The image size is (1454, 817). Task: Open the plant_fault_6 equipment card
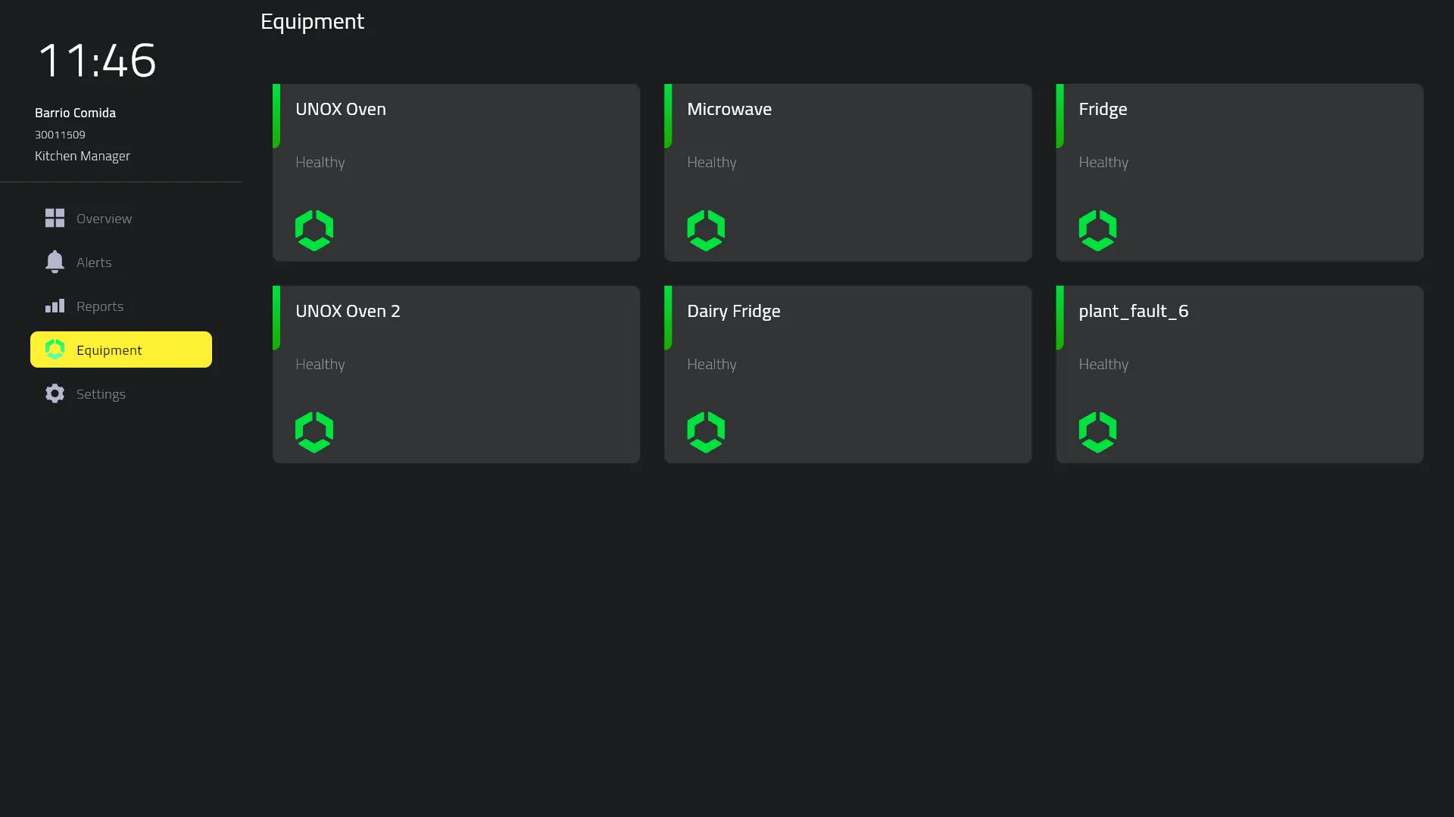pyautogui.click(x=1239, y=374)
